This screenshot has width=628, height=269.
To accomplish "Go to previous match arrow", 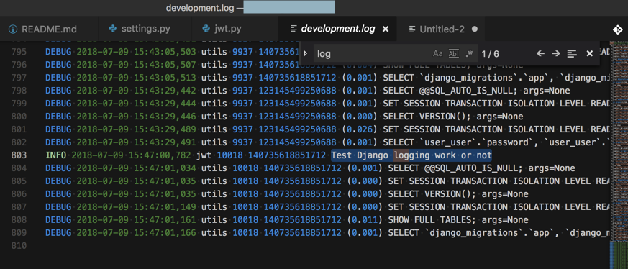I will pyautogui.click(x=540, y=54).
